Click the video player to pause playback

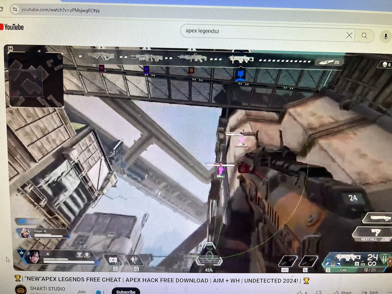pyautogui.click(x=198, y=158)
